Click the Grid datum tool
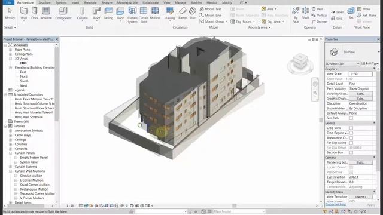The height and width of the screenshot is (215, 383). coord(336,19)
